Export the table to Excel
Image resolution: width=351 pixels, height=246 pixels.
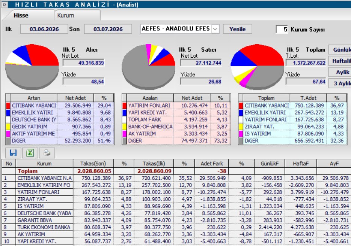pyautogui.click(x=30, y=153)
